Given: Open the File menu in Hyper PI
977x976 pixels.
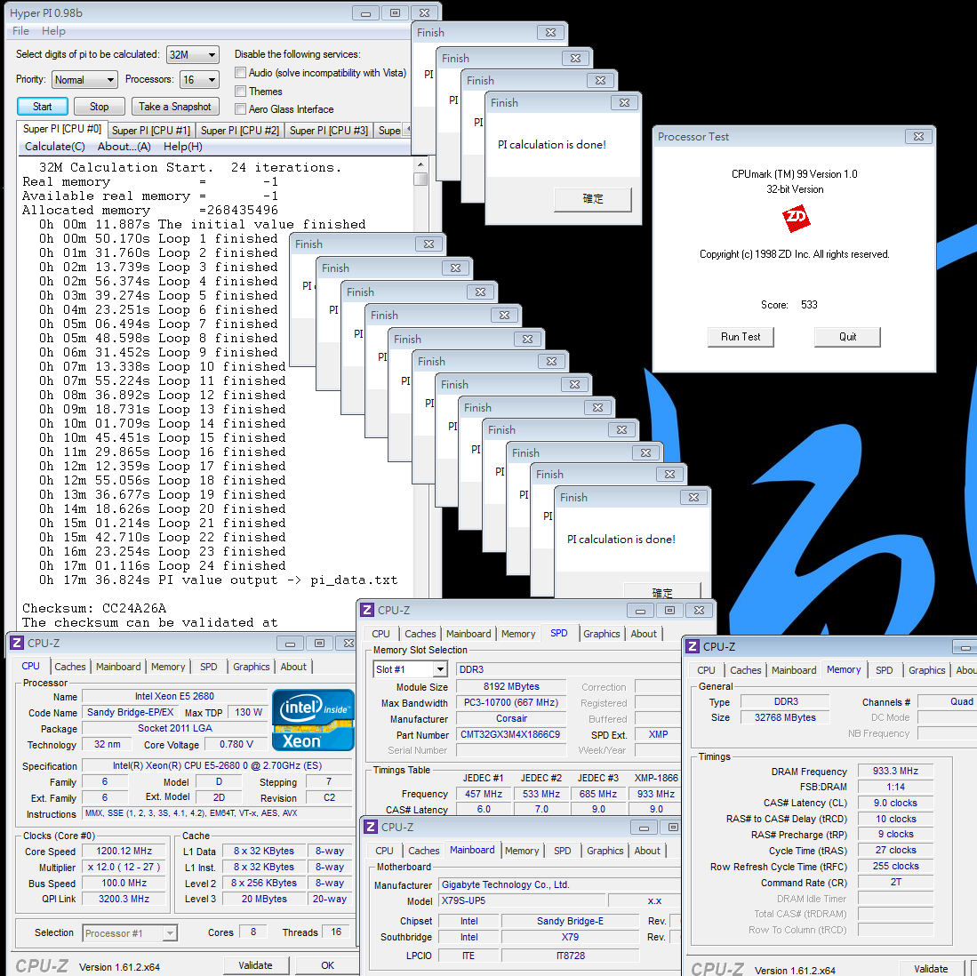Looking at the screenshot, I should click(x=20, y=31).
